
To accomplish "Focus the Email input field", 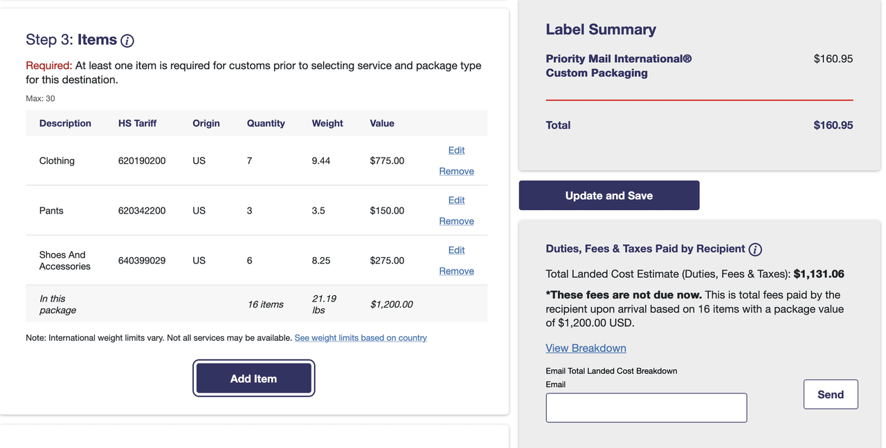I will (x=646, y=408).
